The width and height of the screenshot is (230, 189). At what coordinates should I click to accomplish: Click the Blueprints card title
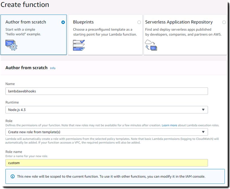[x=83, y=22]
